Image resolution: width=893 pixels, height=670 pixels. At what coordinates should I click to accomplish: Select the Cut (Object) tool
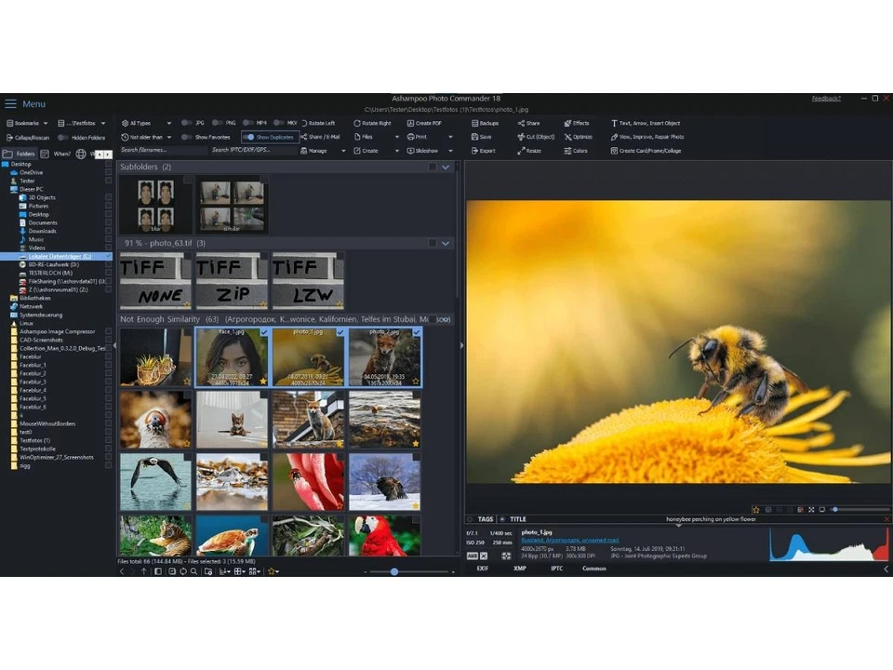pos(521,137)
